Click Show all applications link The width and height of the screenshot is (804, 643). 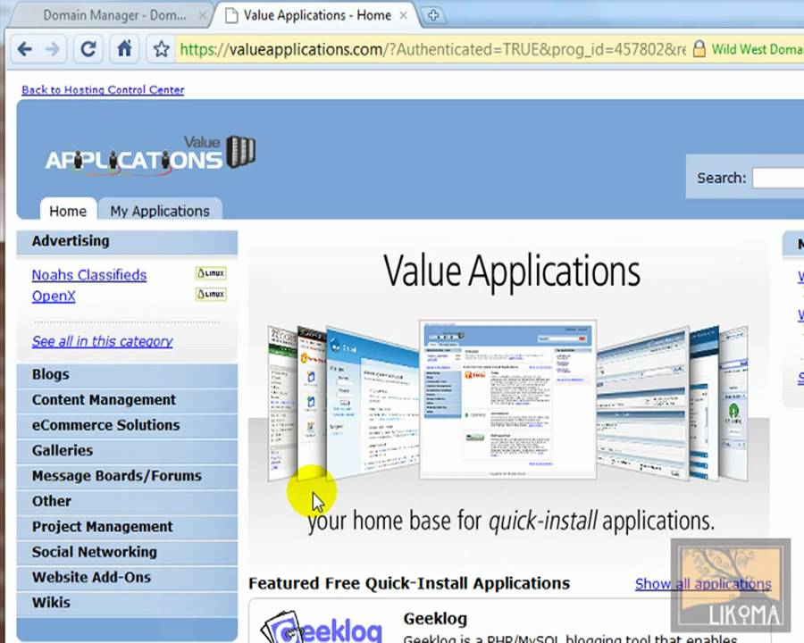[703, 583]
